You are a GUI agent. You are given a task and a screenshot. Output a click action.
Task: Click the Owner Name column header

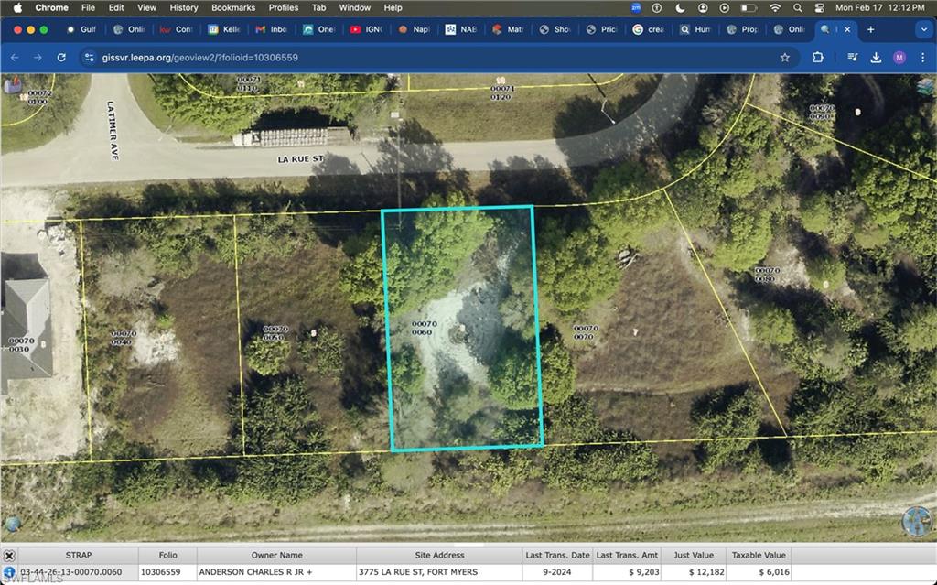pyautogui.click(x=276, y=555)
